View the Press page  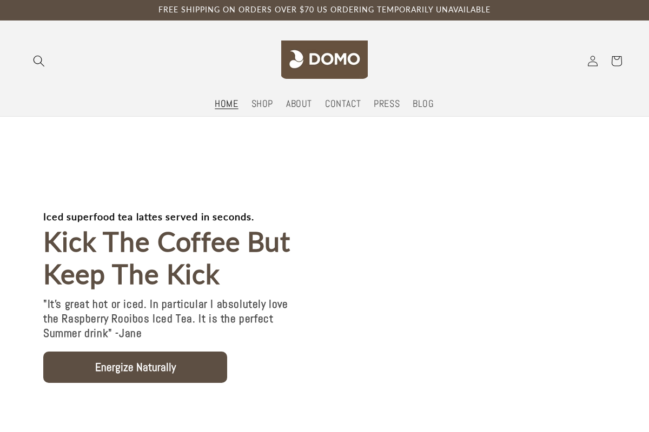click(x=387, y=104)
